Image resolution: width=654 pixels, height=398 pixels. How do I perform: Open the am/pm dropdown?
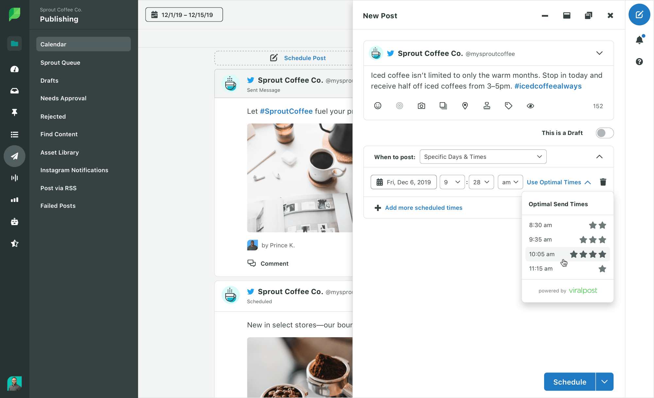(510, 182)
